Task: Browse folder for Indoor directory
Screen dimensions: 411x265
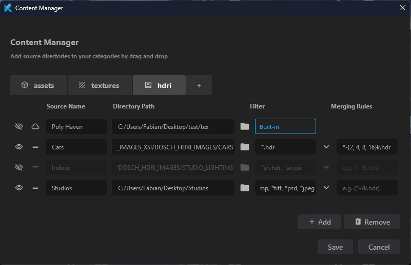Action: 245,167
